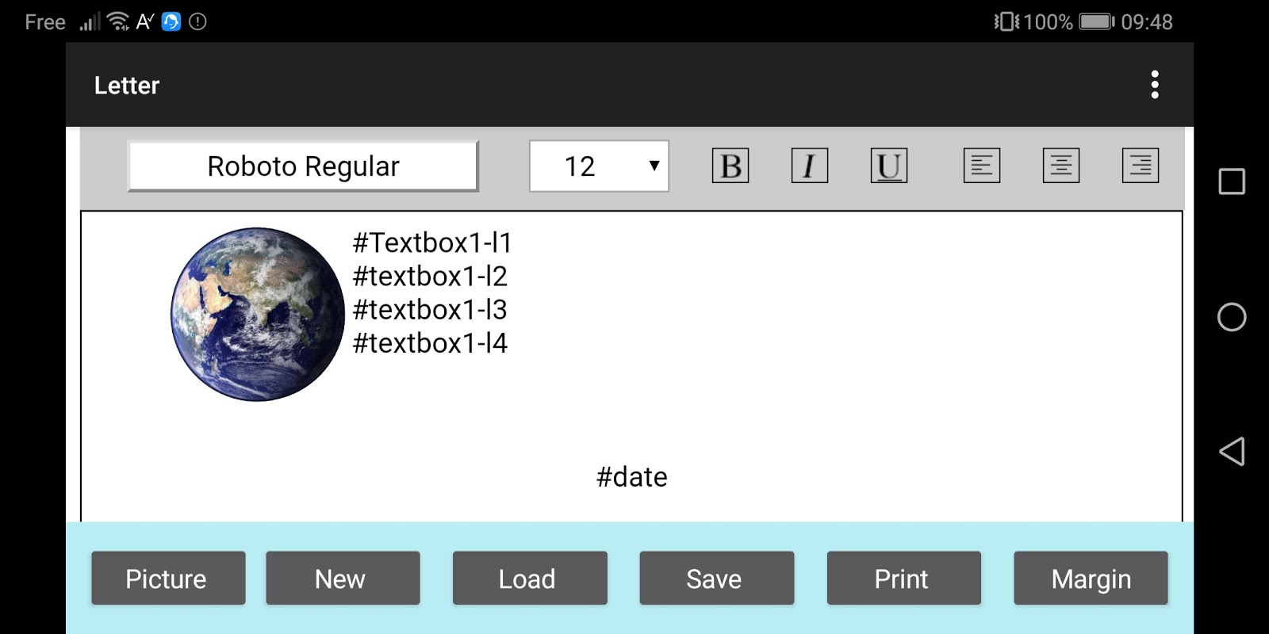1269x634 pixels.
Task: Tap the Letter title in app bar
Action: click(127, 86)
